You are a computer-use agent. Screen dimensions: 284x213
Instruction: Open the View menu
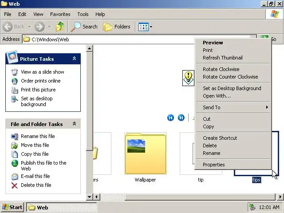tap(38, 14)
